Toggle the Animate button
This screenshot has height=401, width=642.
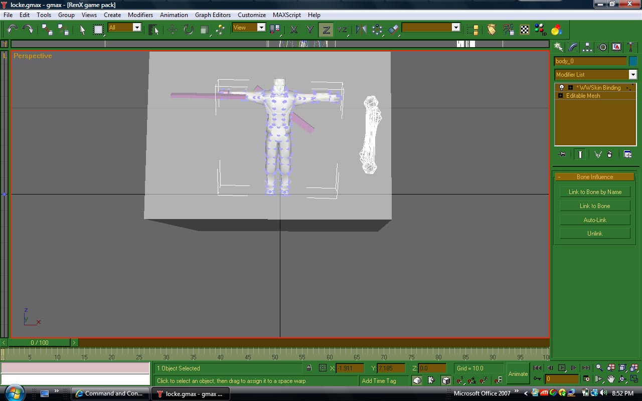[518, 374]
